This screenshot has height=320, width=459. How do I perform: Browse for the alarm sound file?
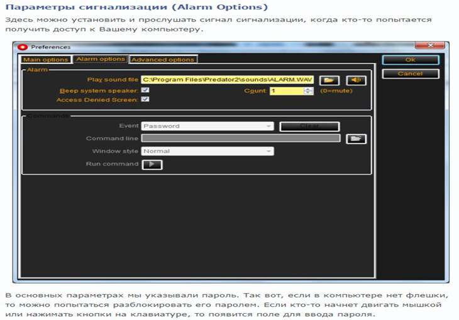pos(329,80)
